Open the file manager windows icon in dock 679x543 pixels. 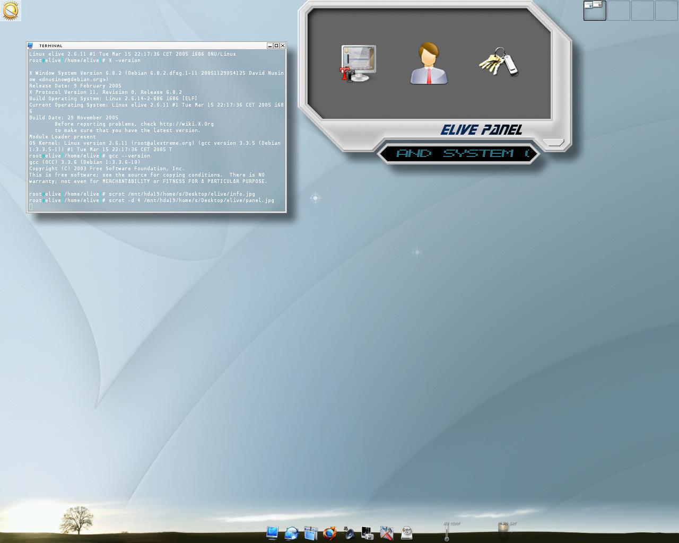311,533
